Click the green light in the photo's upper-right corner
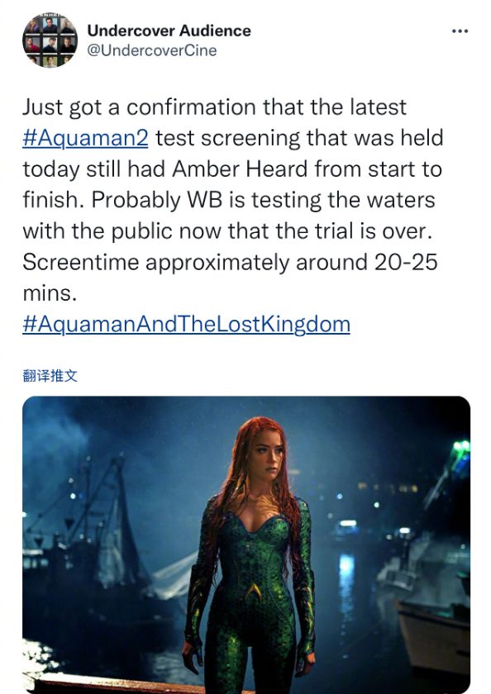 461,446
